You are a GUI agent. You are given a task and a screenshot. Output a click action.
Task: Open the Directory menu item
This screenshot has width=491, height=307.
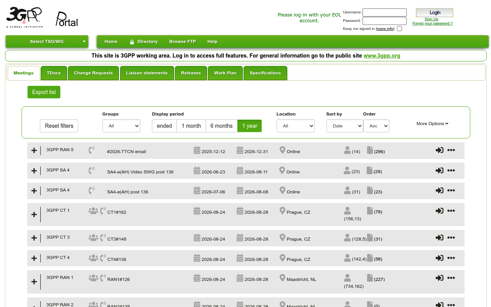[144, 41]
